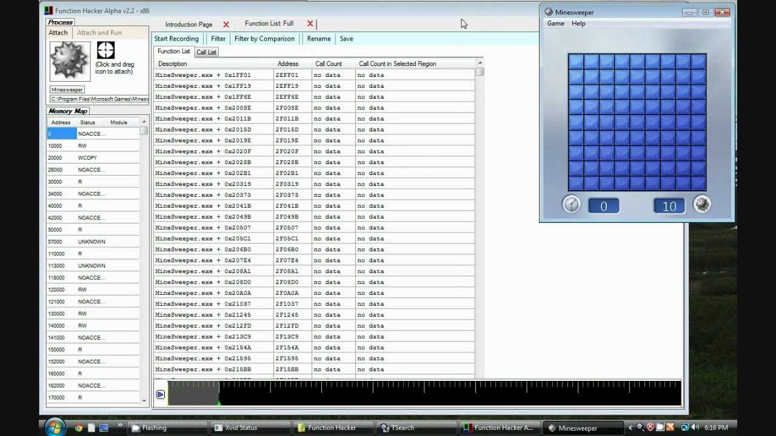This screenshot has width=776, height=436.
Task: Click the Minesweeper mine counter icon
Action: pos(701,204)
